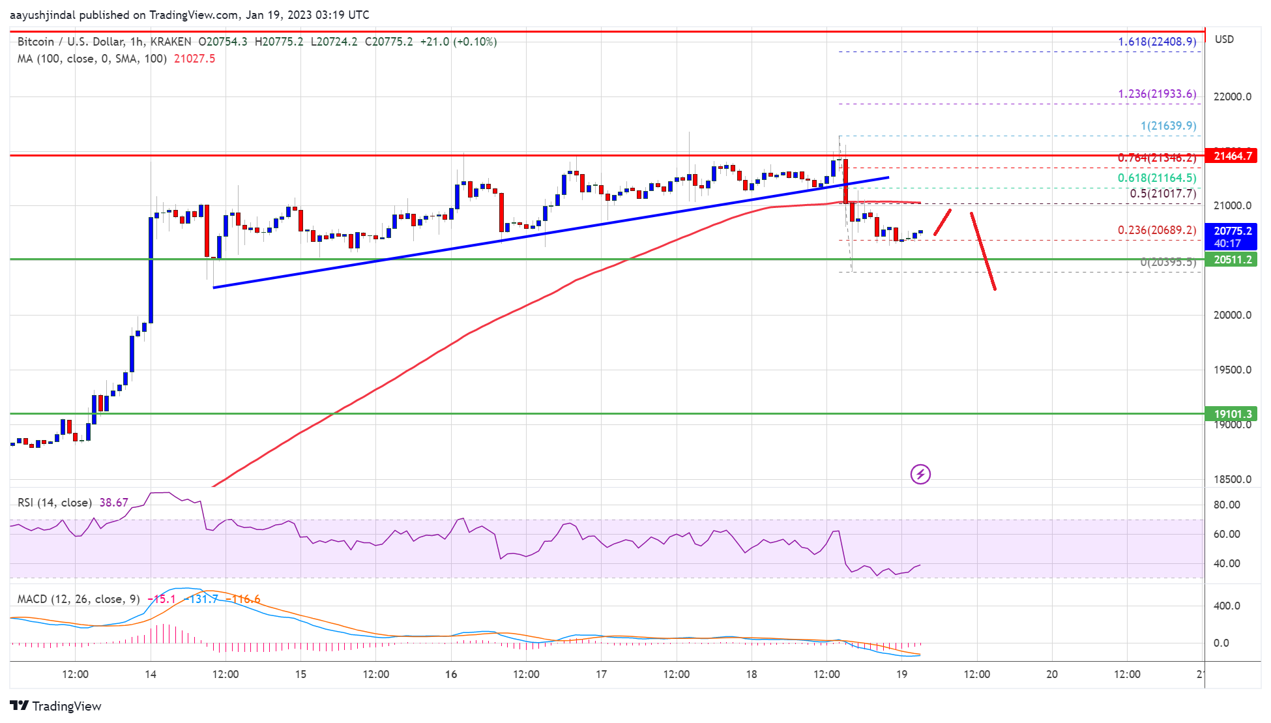Select the MA 100 indicator legend
Screen dimensions: 1271x723
pos(91,59)
